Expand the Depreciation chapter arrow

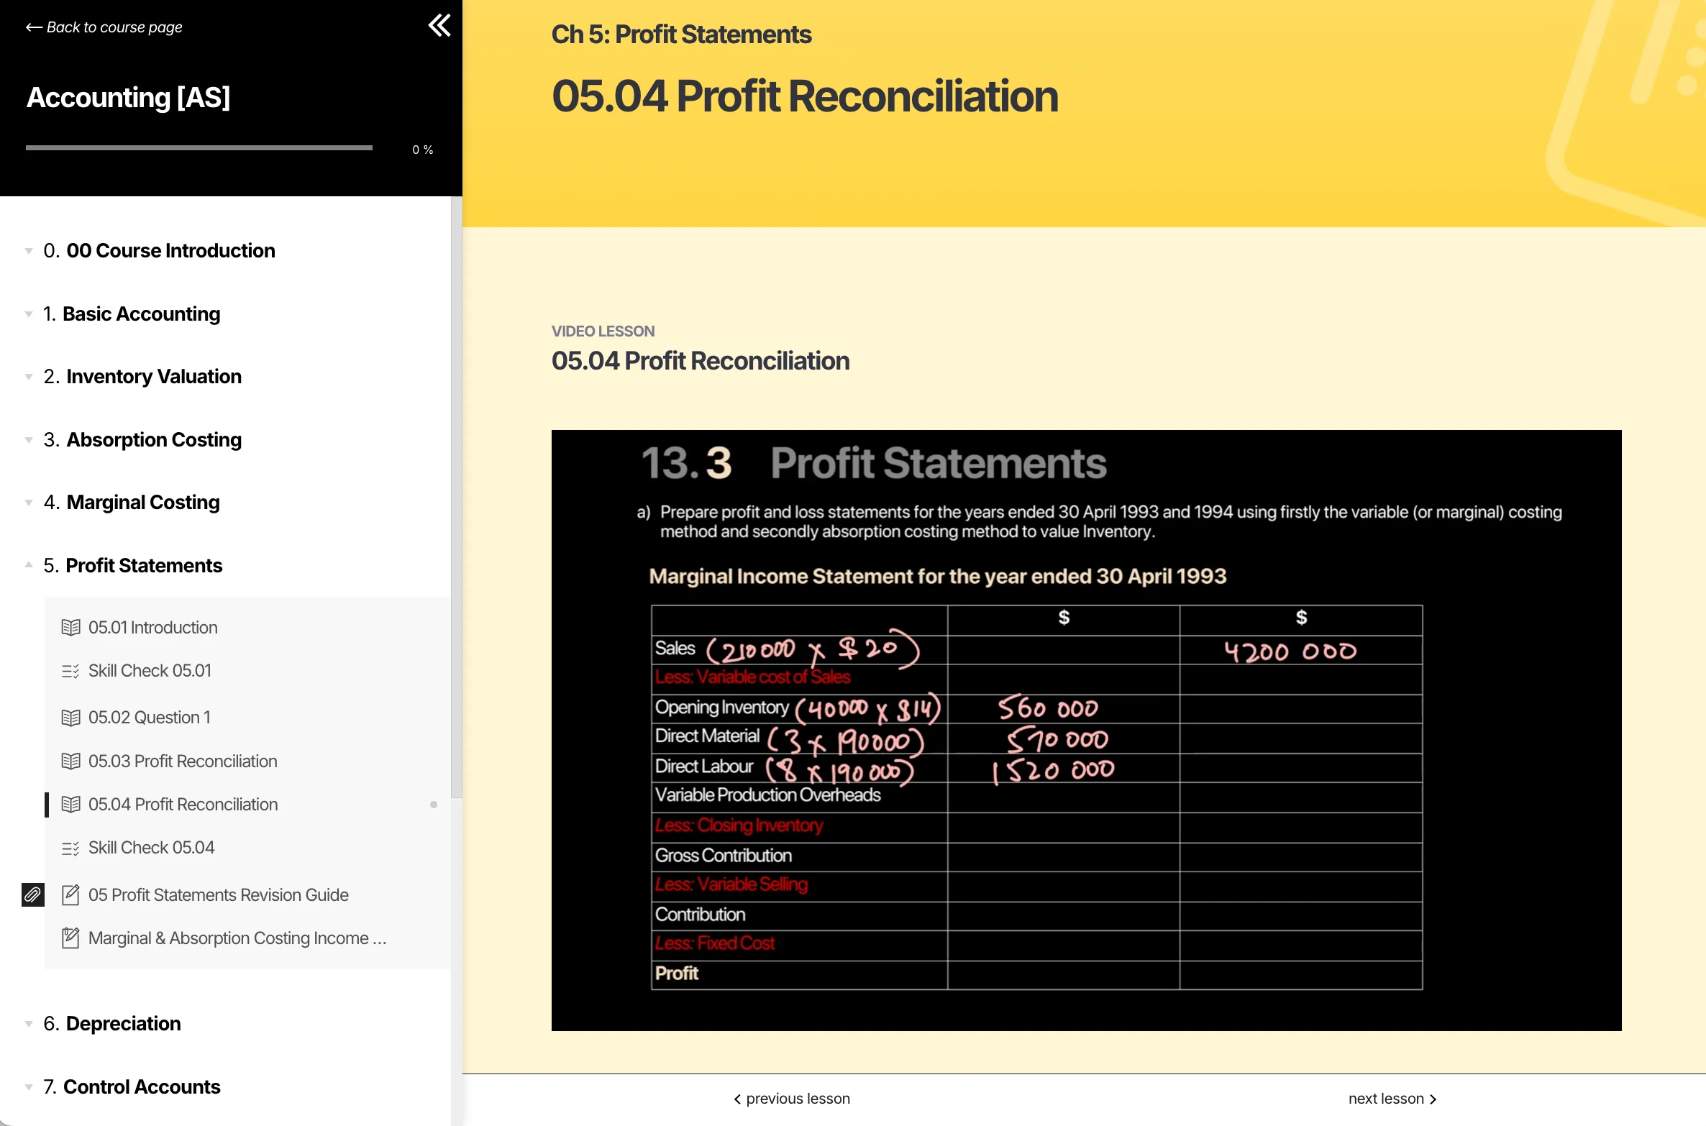tap(29, 1024)
